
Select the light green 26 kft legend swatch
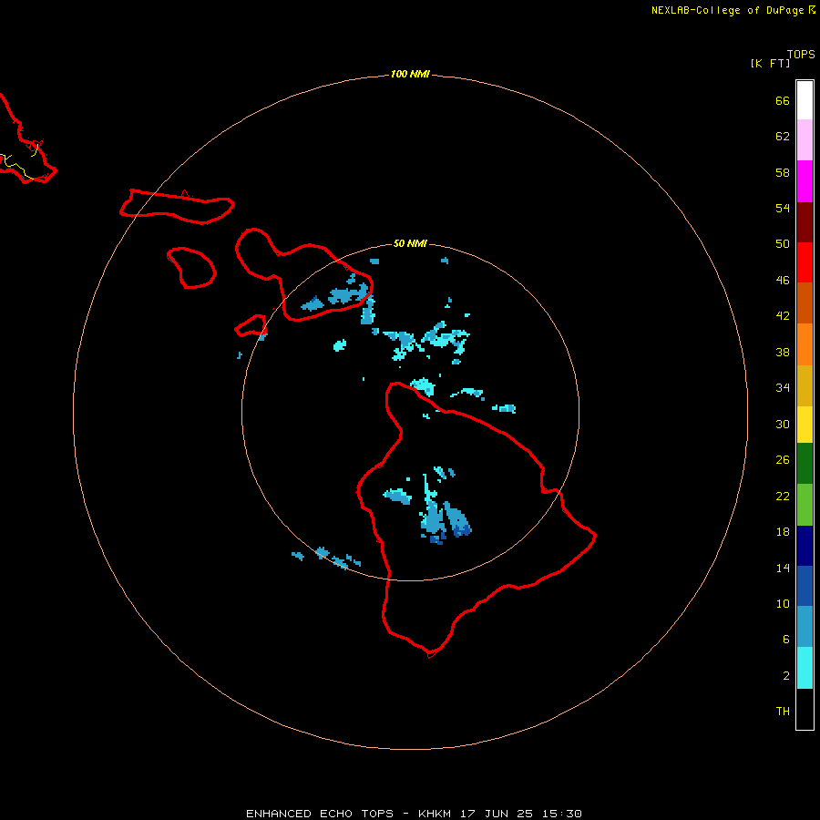pos(805,505)
